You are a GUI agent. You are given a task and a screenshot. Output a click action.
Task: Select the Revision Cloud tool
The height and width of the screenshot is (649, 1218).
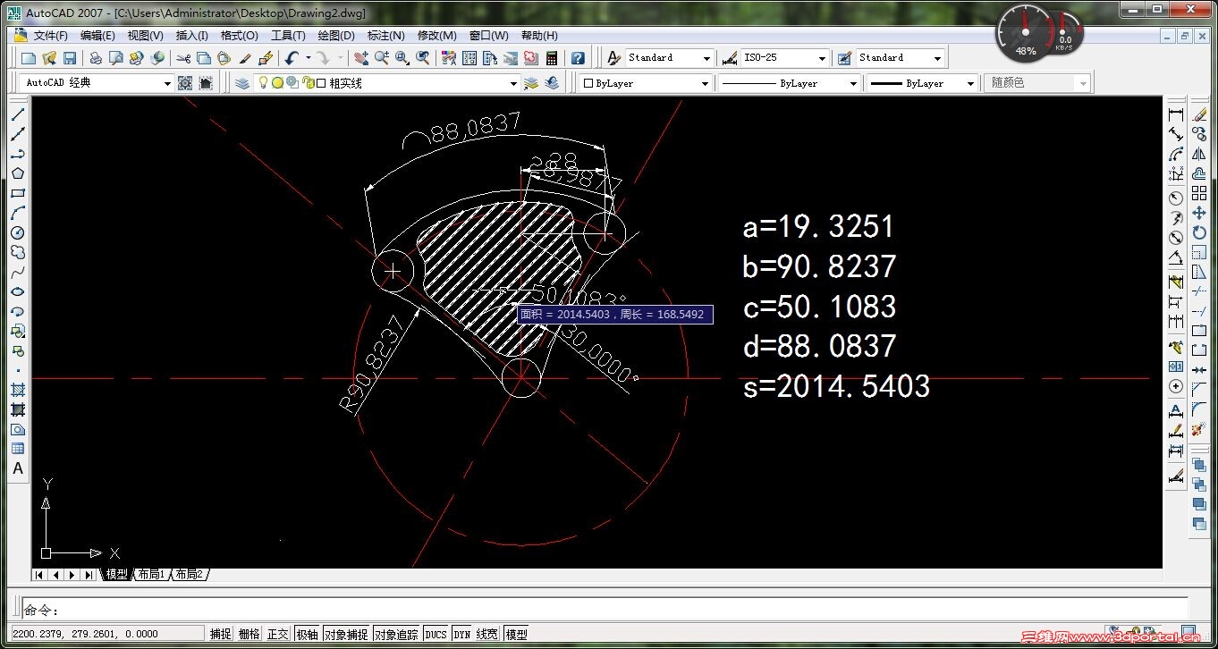(x=18, y=252)
